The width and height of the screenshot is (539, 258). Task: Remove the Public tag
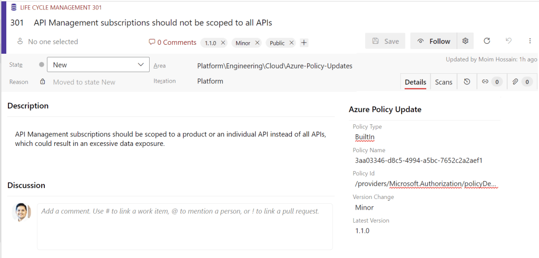click(x=291, y=43)
